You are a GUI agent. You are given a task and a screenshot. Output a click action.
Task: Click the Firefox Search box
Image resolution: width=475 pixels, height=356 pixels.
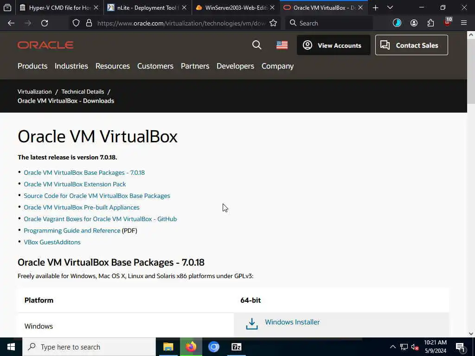pyautogui.click(x=329, y=23)
